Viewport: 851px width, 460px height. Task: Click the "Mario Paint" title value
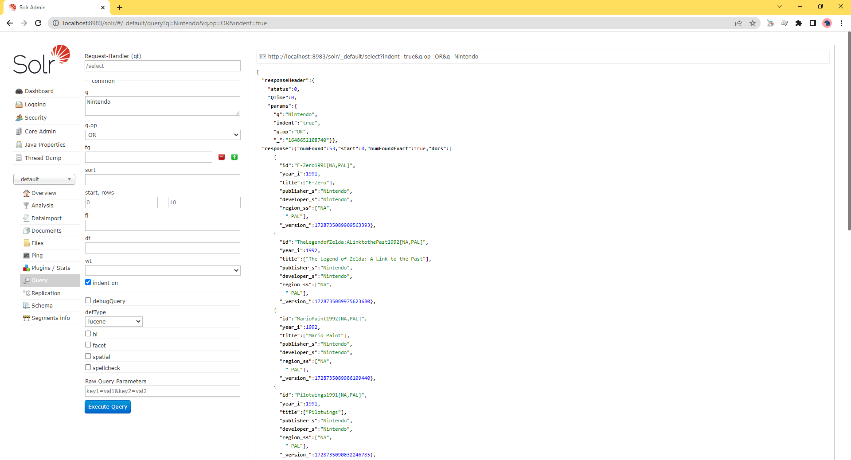tap(324, 335)
